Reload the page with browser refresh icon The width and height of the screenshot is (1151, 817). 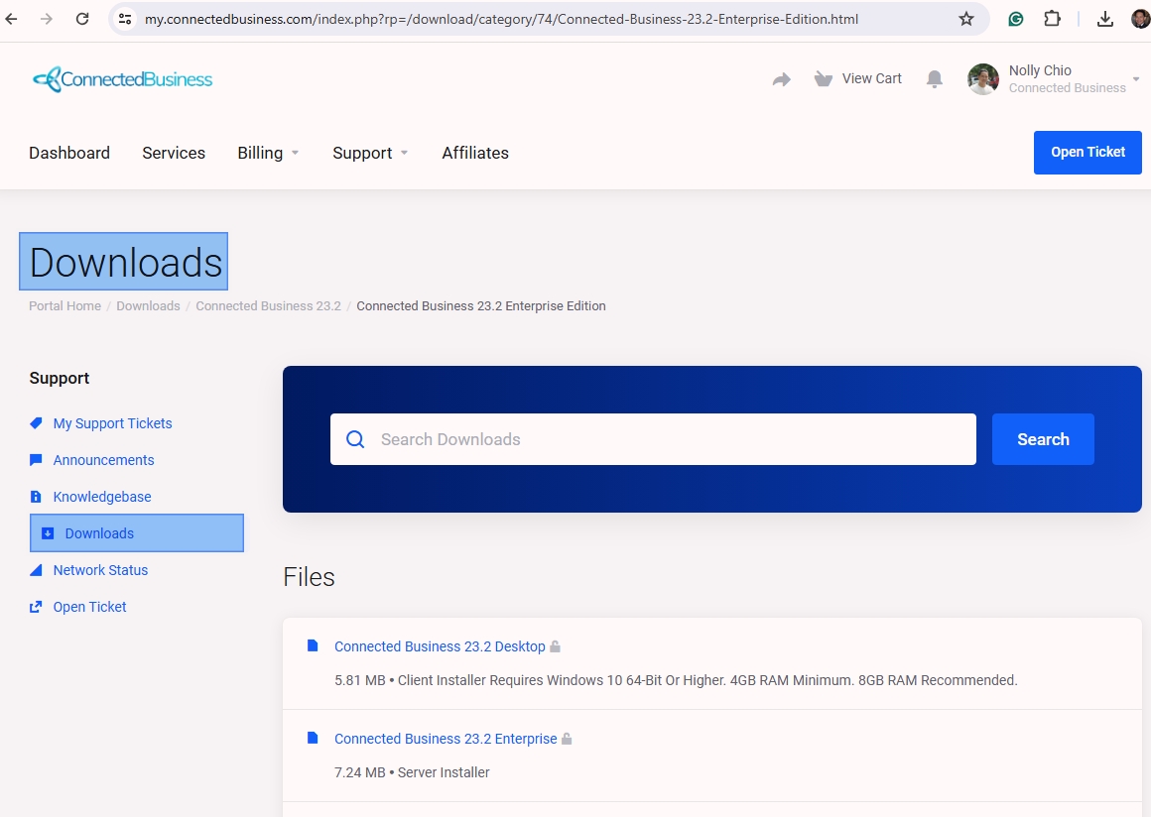(x=82, y=19)
